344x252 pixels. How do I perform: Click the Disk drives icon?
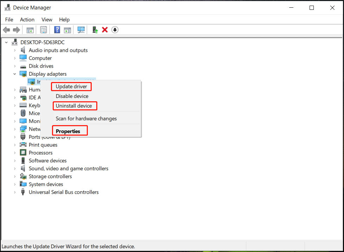23,66
